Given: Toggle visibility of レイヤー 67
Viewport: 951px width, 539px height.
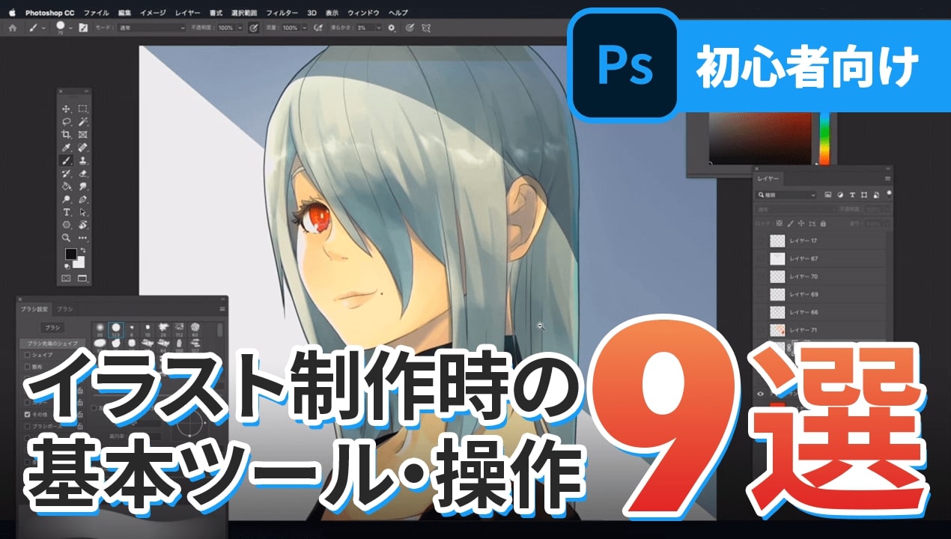Looking at the screenshot, I should click(x=761, y=259).
